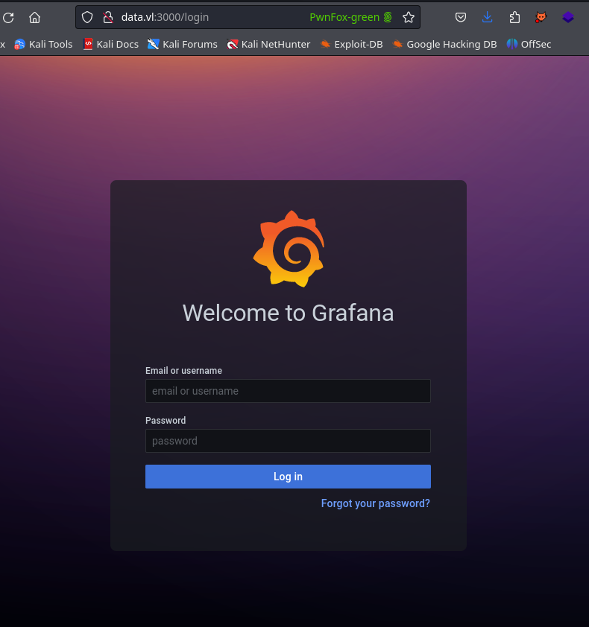Open the Exploit-DB bookmark
The image size is (589, 627).
coord(352,44)
